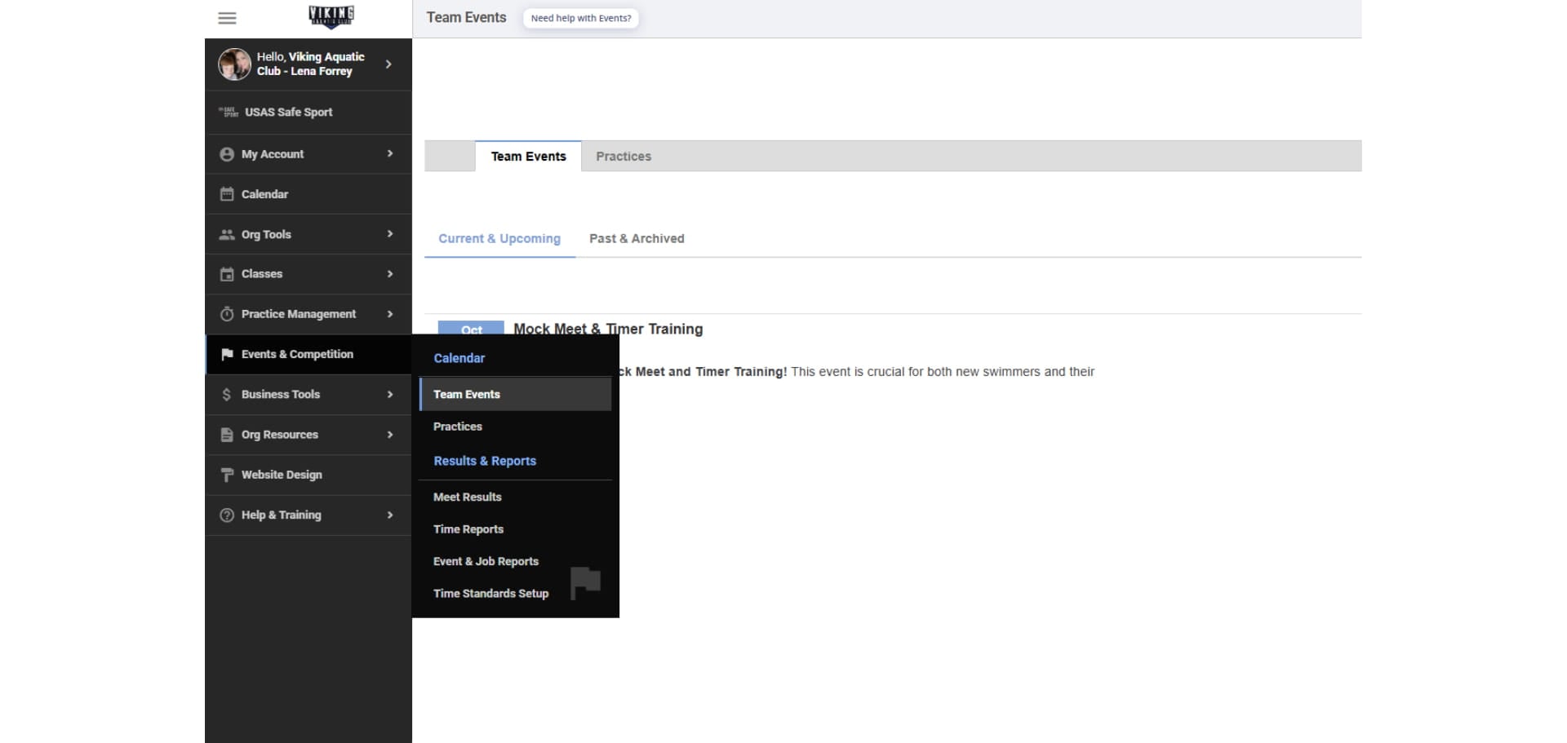Click the user profile avatar photo
Screen dimensions: 1567x743
coord(234,64)
